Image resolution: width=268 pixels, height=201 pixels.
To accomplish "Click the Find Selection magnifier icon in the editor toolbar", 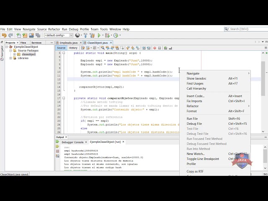I will click(x=103, y=48).
